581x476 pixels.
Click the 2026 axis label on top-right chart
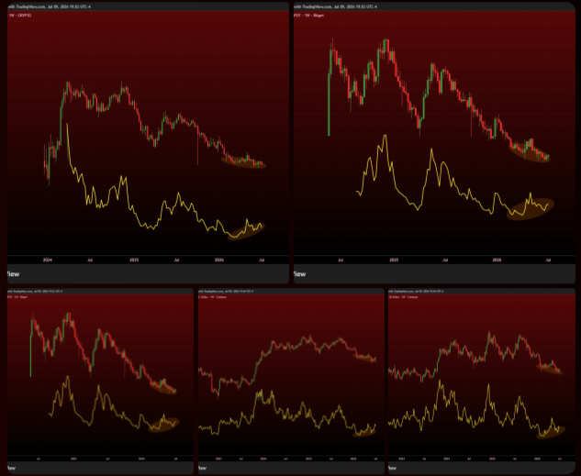(497, 260)
